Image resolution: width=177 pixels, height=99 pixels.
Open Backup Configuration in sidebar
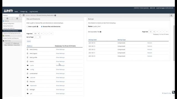[x=9, y=24]
